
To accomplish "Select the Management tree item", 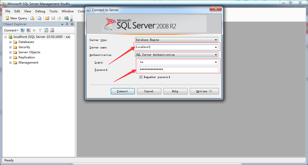I will (28, 62).
